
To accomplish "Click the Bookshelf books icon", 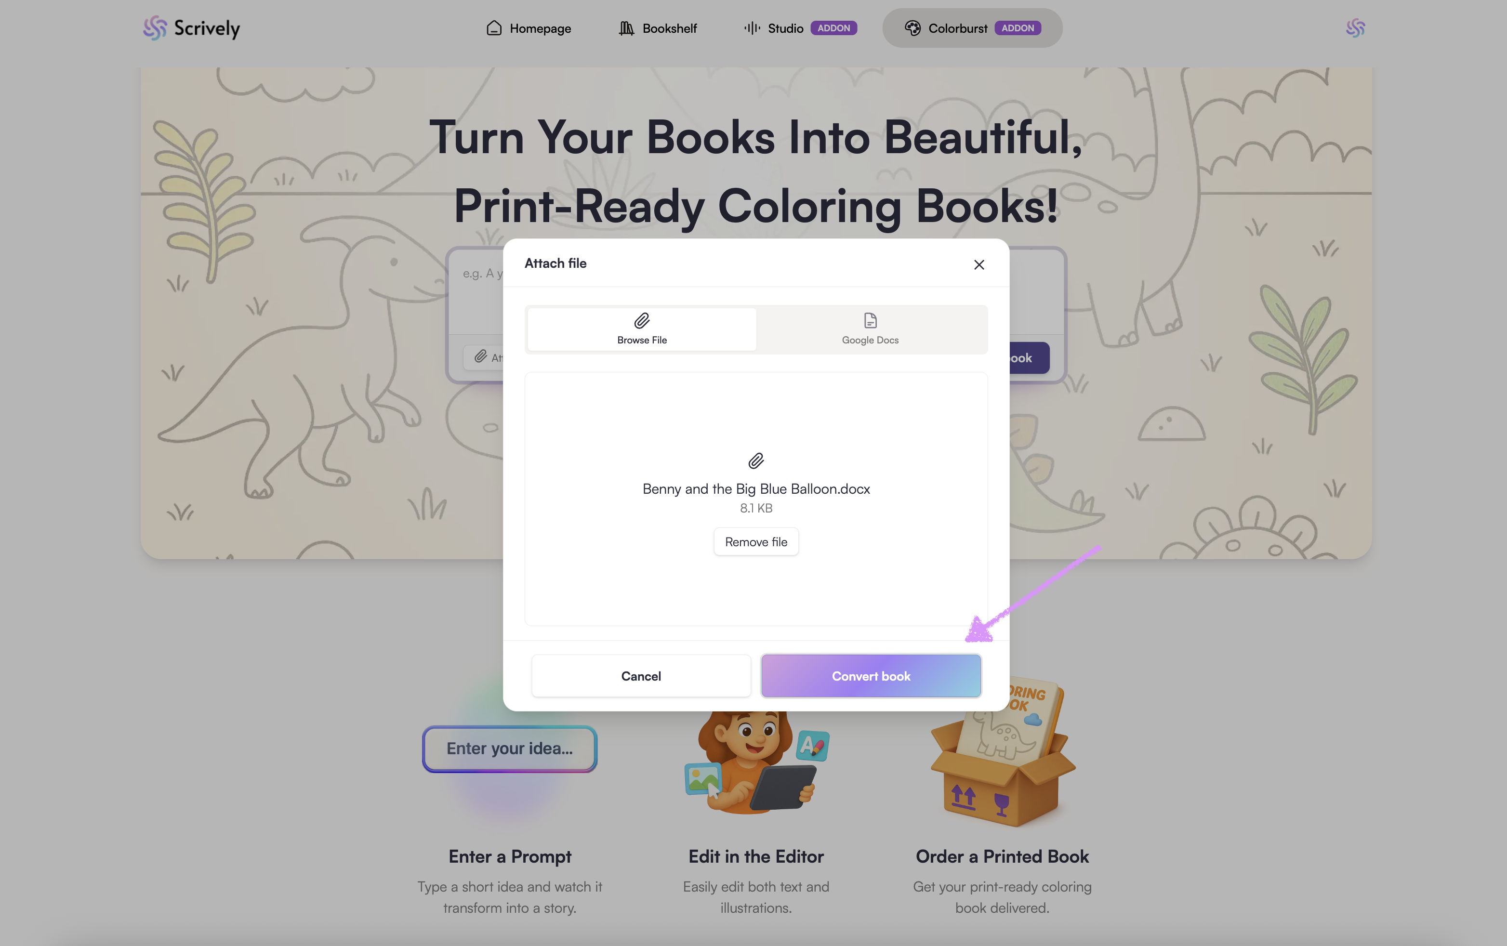I will 626,28.
